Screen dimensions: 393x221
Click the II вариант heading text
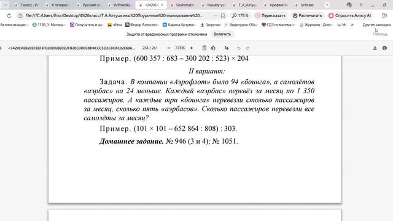(207, 71)
